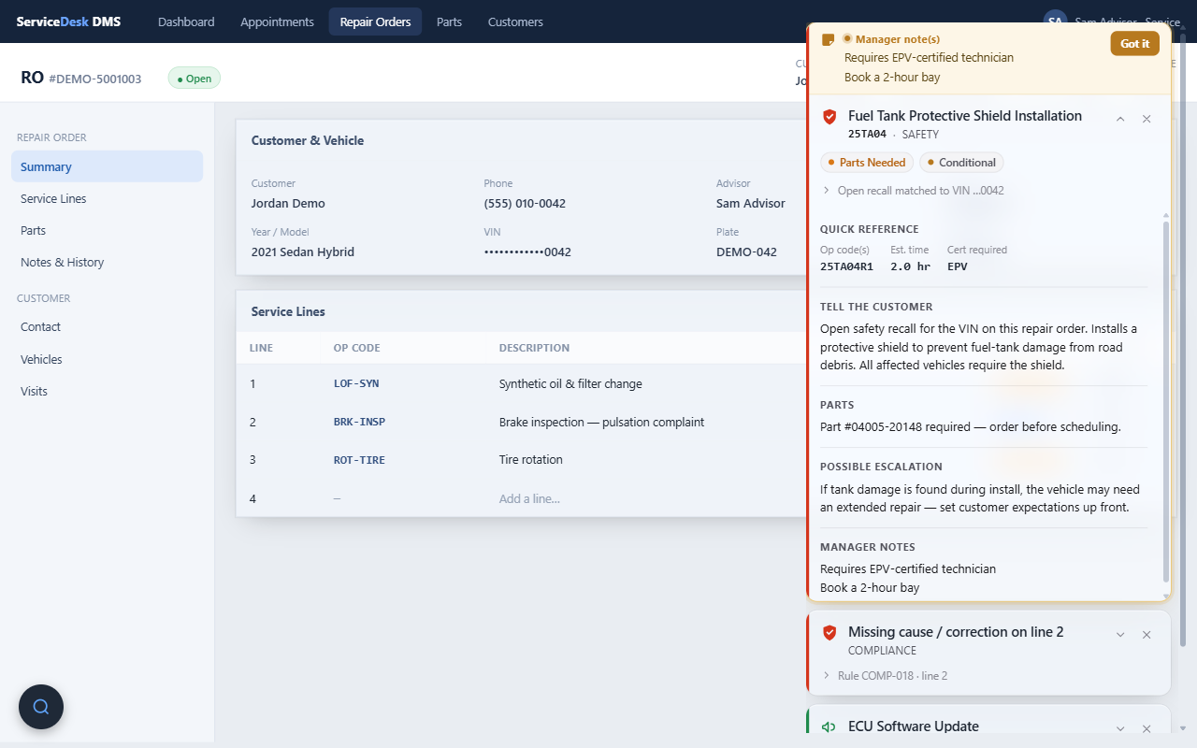1197x748 pixels.
Task: Go to Appointments
Action: tap(277, 22)
